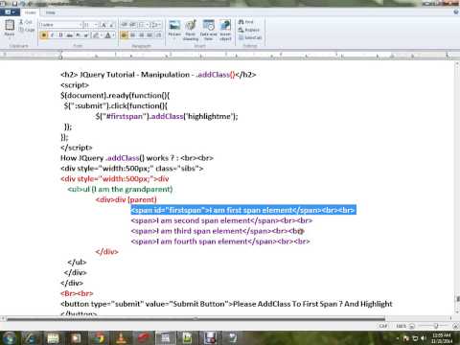
Task: Open the Windows Start orb
Action: click(x=10, y=338)
